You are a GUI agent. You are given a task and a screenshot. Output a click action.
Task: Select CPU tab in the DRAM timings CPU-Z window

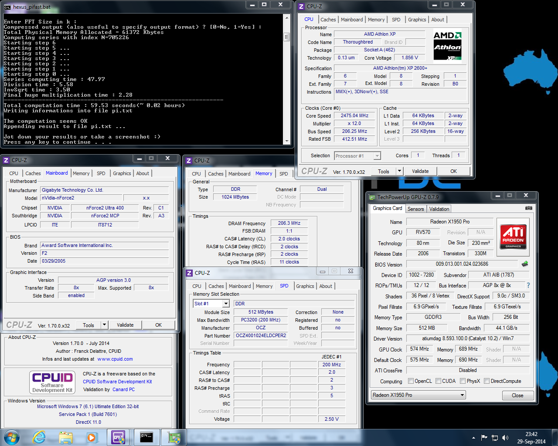click(x=197, y=174)
